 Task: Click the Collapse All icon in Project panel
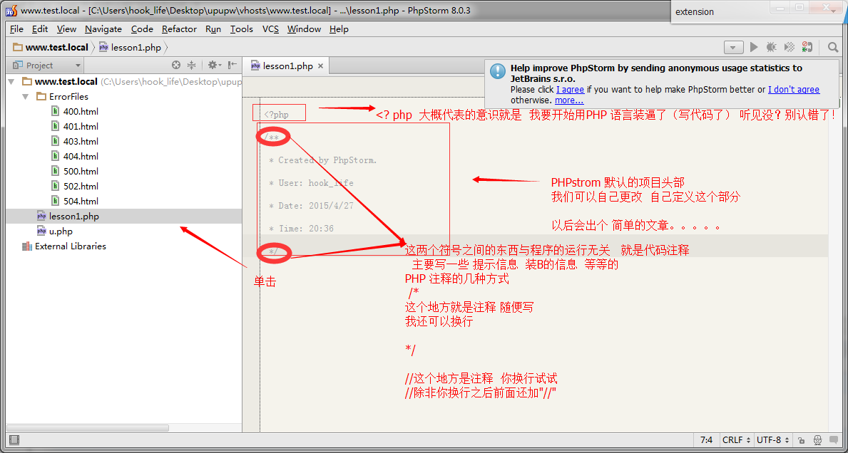[x=191, y=66]
